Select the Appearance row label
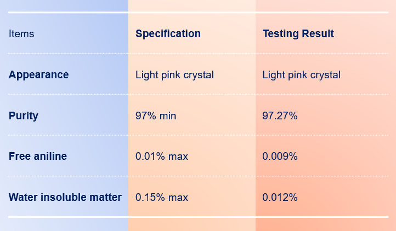The height and width of the screenshot is (231, 396). pos(38,74)
